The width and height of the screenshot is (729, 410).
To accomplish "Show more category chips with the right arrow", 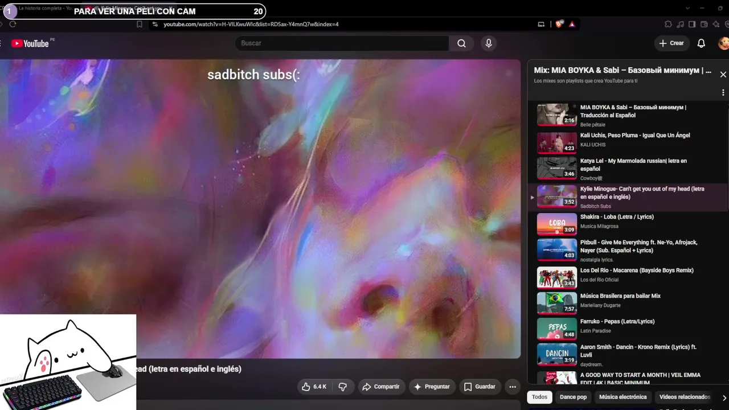I will [x=724, y=397].
